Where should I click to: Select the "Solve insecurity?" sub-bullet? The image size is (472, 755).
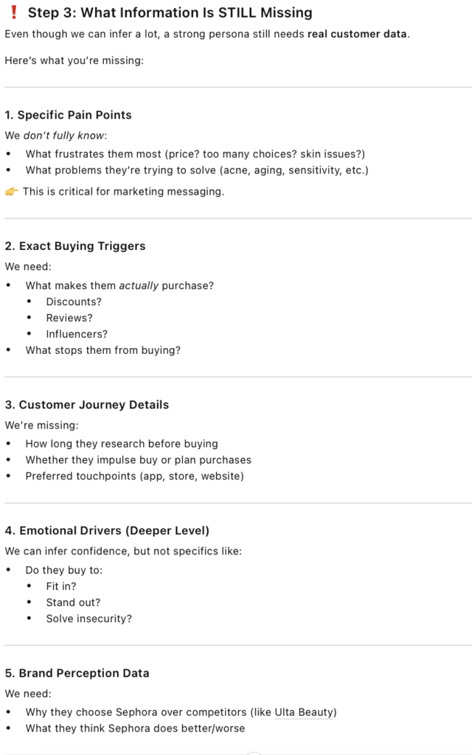pyautogui.click(x=88, y=619)
